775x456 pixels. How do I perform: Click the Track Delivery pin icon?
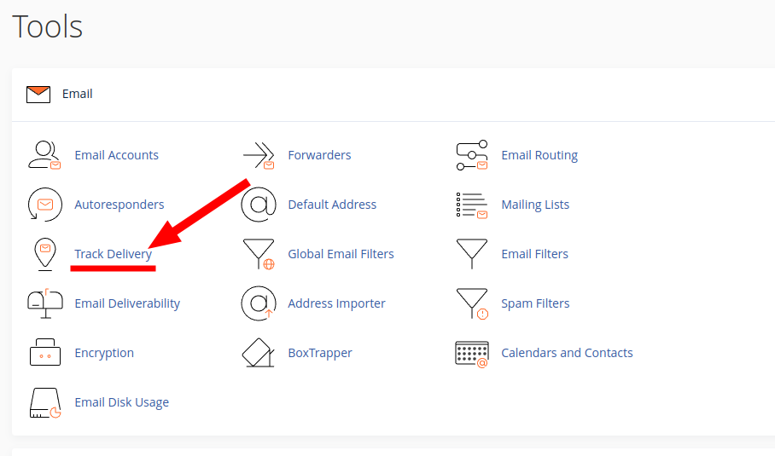(x=45, y=254)
